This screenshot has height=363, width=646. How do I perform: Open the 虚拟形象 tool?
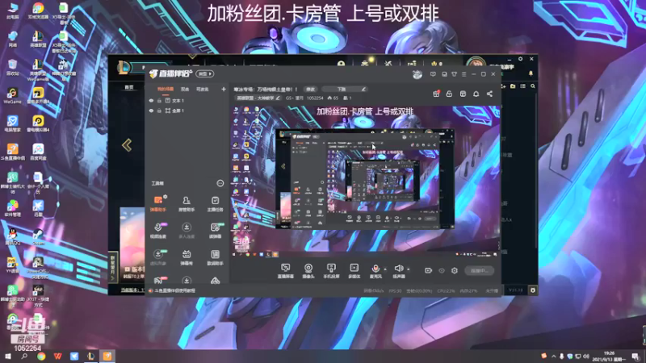(x=157, y=257)
